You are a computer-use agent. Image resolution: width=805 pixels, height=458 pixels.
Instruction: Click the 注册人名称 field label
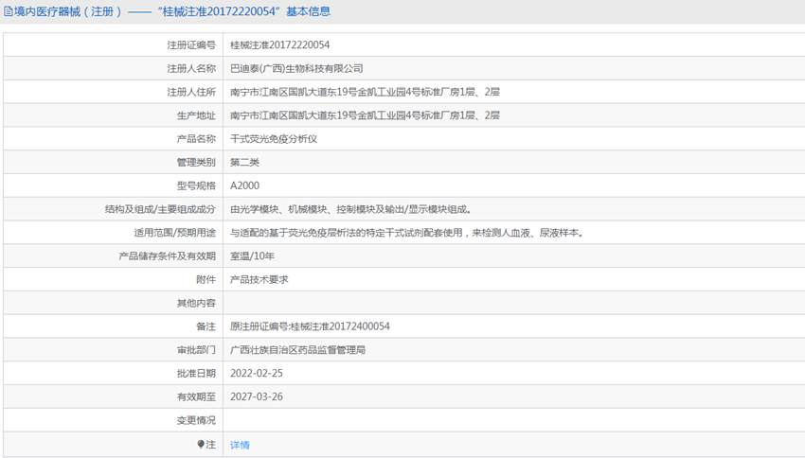pos(191,68)
